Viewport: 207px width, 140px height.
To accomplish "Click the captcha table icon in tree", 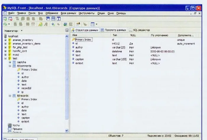I will pos(14,62).
